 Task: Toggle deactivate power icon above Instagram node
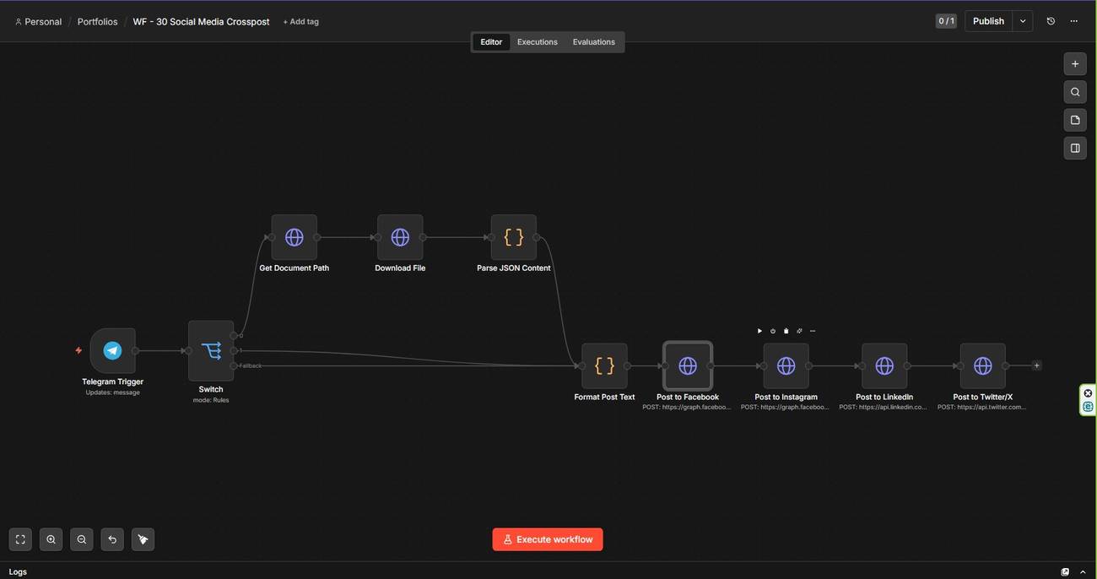pyautogui.click(x=773, y=331)
